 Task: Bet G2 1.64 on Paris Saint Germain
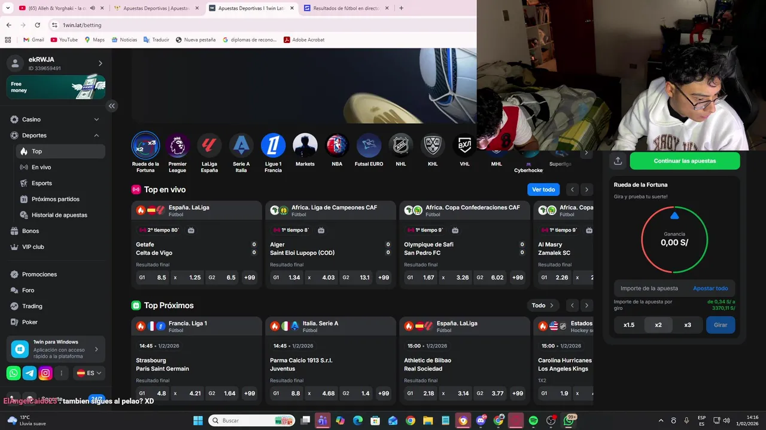click(x=221, y=393)
